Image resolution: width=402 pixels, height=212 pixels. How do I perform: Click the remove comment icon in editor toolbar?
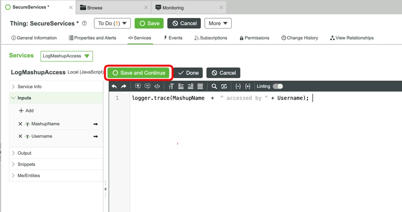tap(147, 86)
